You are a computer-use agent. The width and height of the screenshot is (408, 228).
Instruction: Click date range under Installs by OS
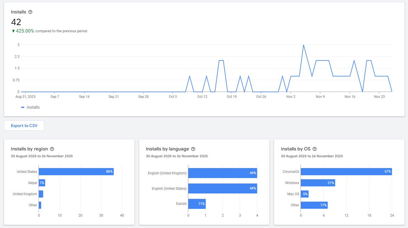(x=312, y=156)
